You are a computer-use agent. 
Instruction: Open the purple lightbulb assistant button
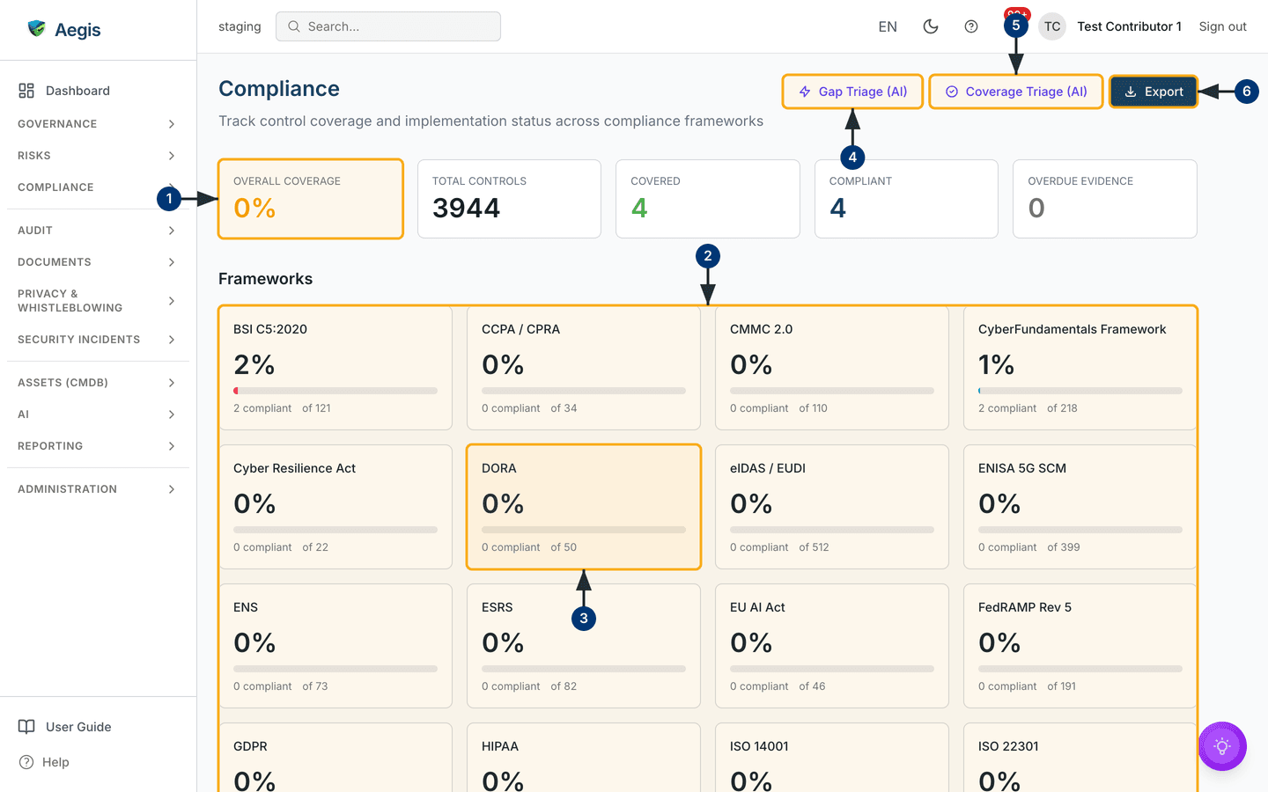(x=1222, y=746)
